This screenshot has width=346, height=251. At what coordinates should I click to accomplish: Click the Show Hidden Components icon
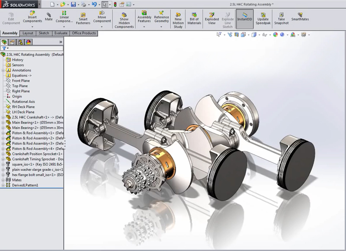(x=123, y=19)
